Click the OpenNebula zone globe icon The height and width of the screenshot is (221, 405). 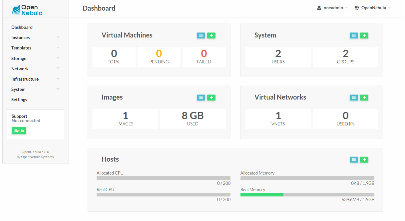pos(357,8)
